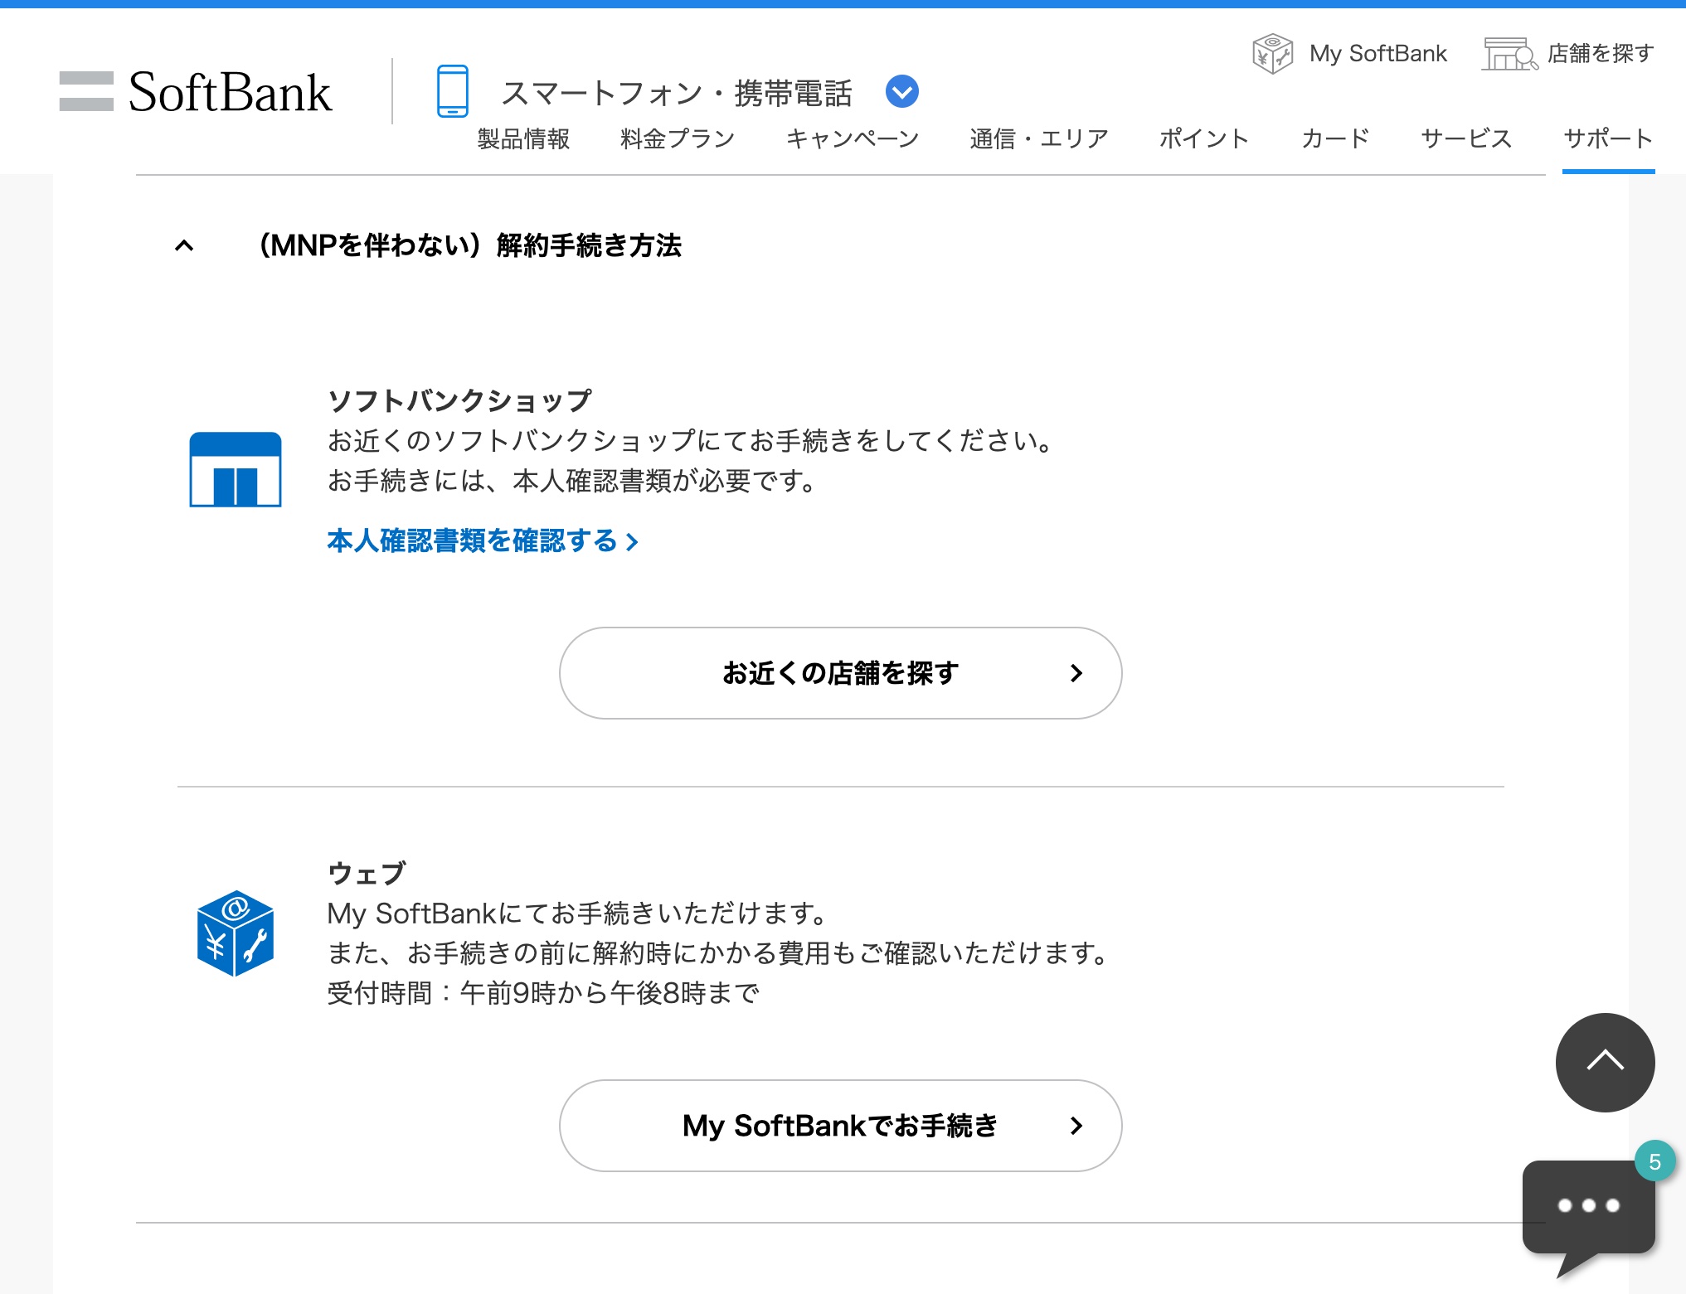Click the SoftBank logo
This screenshot has width=1686, height=1294.
(197, 91)
